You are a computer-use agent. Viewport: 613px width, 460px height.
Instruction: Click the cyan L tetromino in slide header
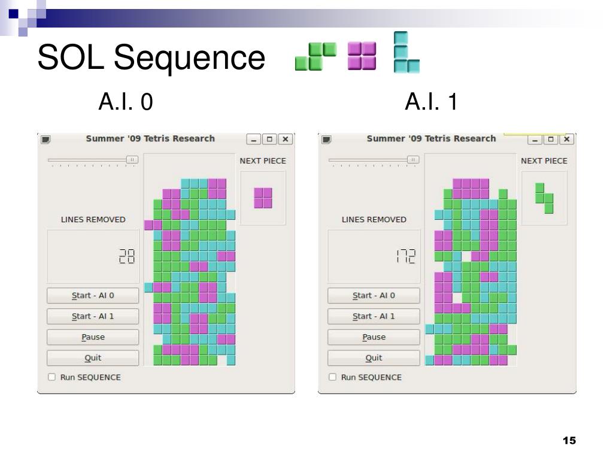[406, 52]
